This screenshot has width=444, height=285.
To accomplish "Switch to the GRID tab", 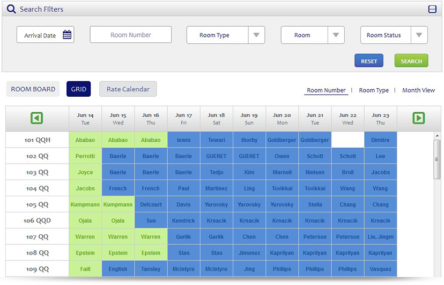I will (78, 89).
